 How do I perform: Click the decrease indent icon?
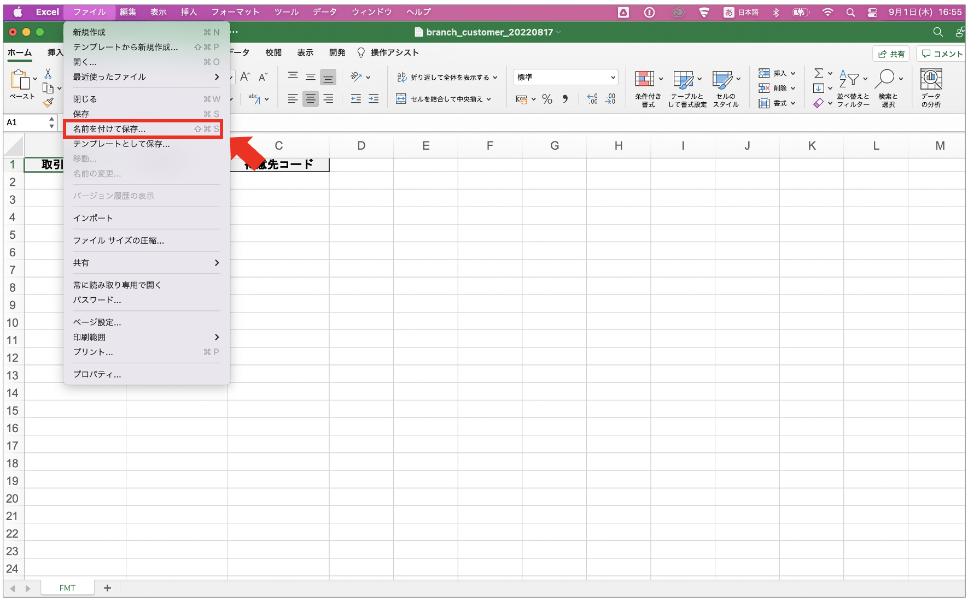356,99
